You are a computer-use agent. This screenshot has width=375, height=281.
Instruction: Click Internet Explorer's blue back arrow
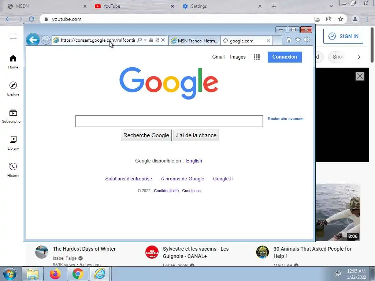pos(33,40)
